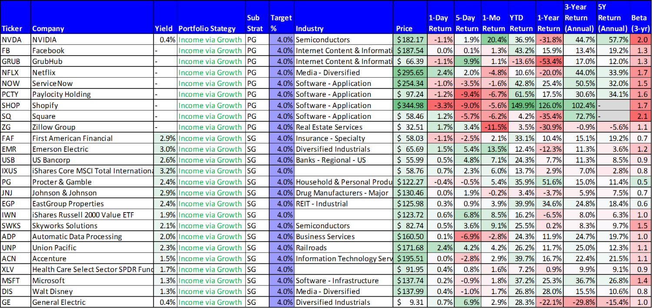Screen dimensions: 652x308
Task: Select Drug Manufacturers - Major cell
Action: [343, 193]
